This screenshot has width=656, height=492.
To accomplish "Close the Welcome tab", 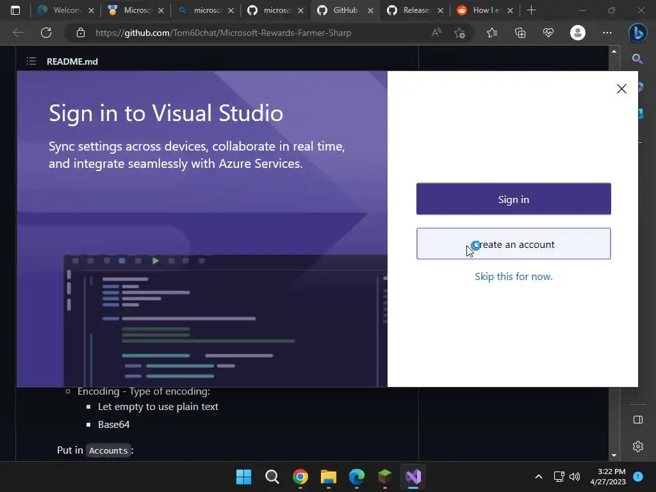I will (x=91, y=11).
